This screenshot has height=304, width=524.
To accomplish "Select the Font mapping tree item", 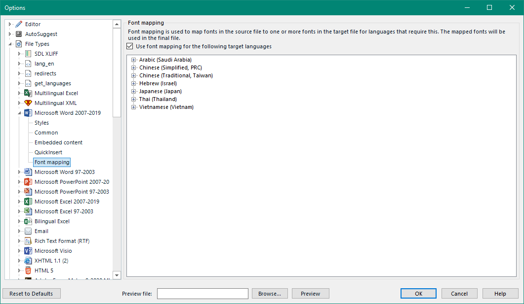I will (x=52, y=162).
